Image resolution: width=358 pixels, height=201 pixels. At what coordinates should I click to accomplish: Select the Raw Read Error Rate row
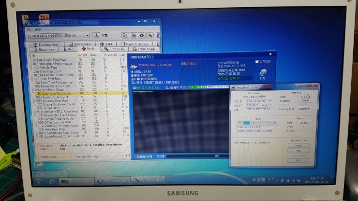80,60
